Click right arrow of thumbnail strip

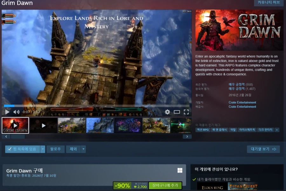pos(187,136)
